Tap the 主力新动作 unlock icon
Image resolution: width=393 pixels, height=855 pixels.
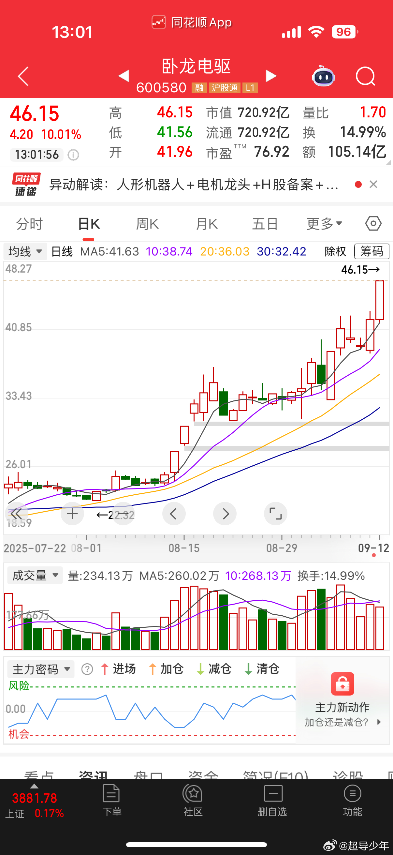coord(342,684)
